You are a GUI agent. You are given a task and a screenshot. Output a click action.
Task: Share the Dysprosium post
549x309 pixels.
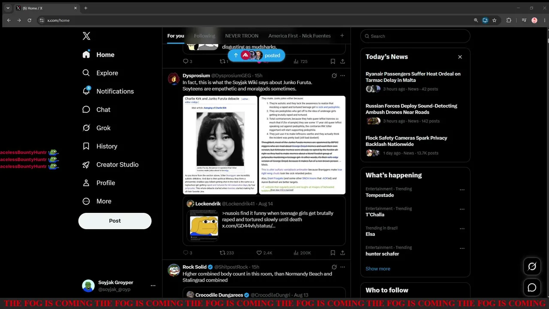pos(342,253)
